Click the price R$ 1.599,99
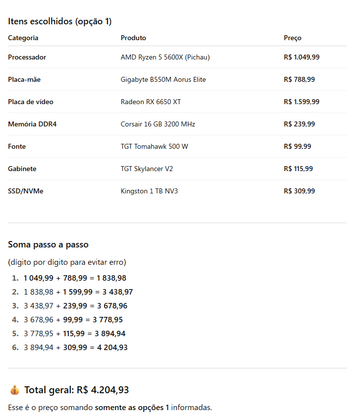The height and width of the screenshot is (420, 347). (301, 102)
